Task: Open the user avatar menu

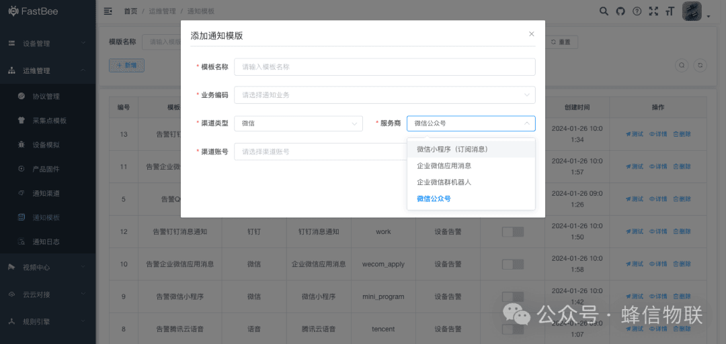Action: point(692,11)
